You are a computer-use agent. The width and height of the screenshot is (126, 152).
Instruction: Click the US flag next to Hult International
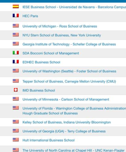[x=16, y=140]
